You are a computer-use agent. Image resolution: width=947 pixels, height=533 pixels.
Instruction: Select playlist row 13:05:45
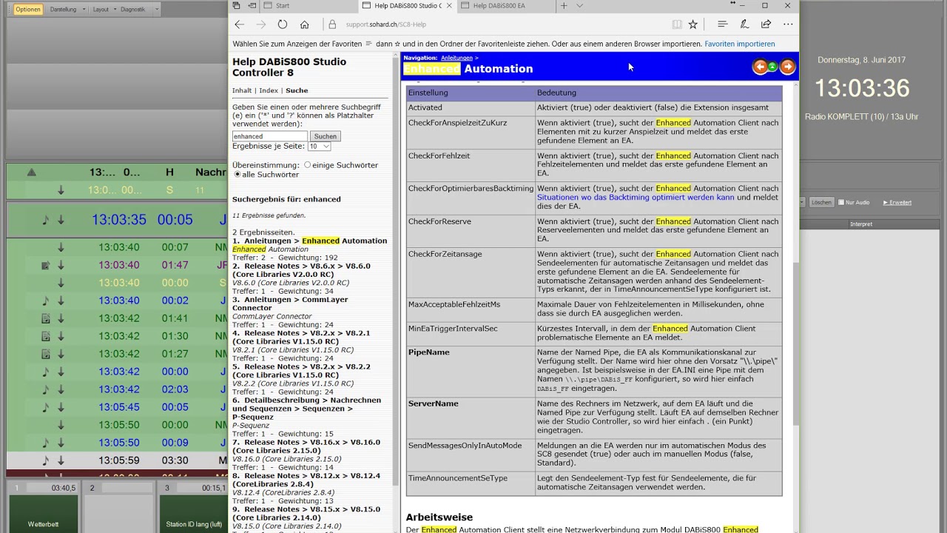click(x=117, y=407)
